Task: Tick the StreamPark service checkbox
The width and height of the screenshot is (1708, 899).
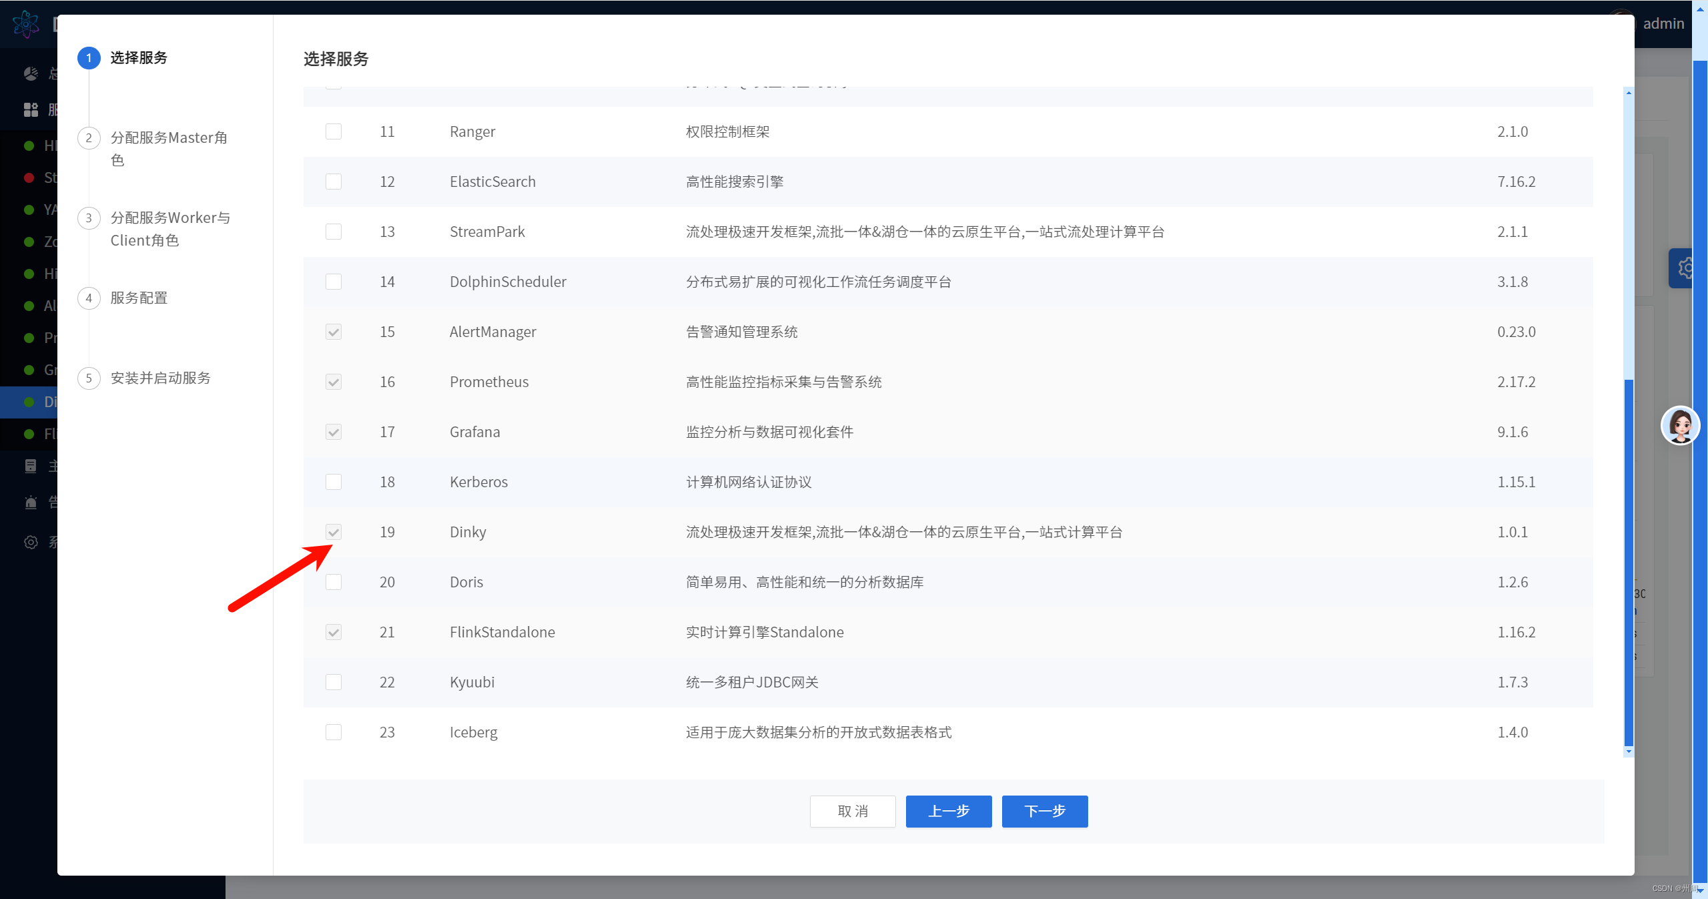Action: (x=334, y=232)
